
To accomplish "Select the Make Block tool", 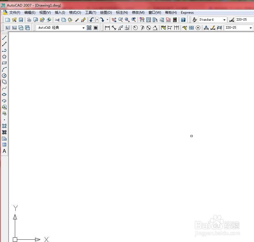I will point(4,113).
